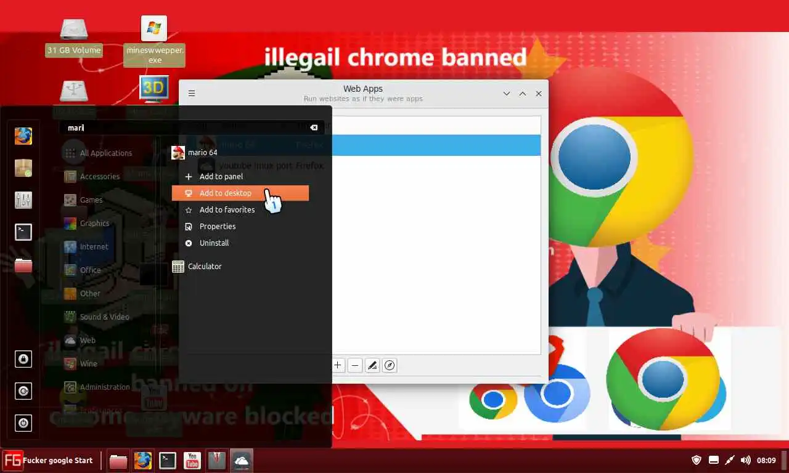789x473 pixels.
Task: Click the Log Out icon in menu sidebar
Action: (23, 390)
